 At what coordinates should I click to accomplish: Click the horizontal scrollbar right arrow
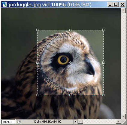click(119, 122)
